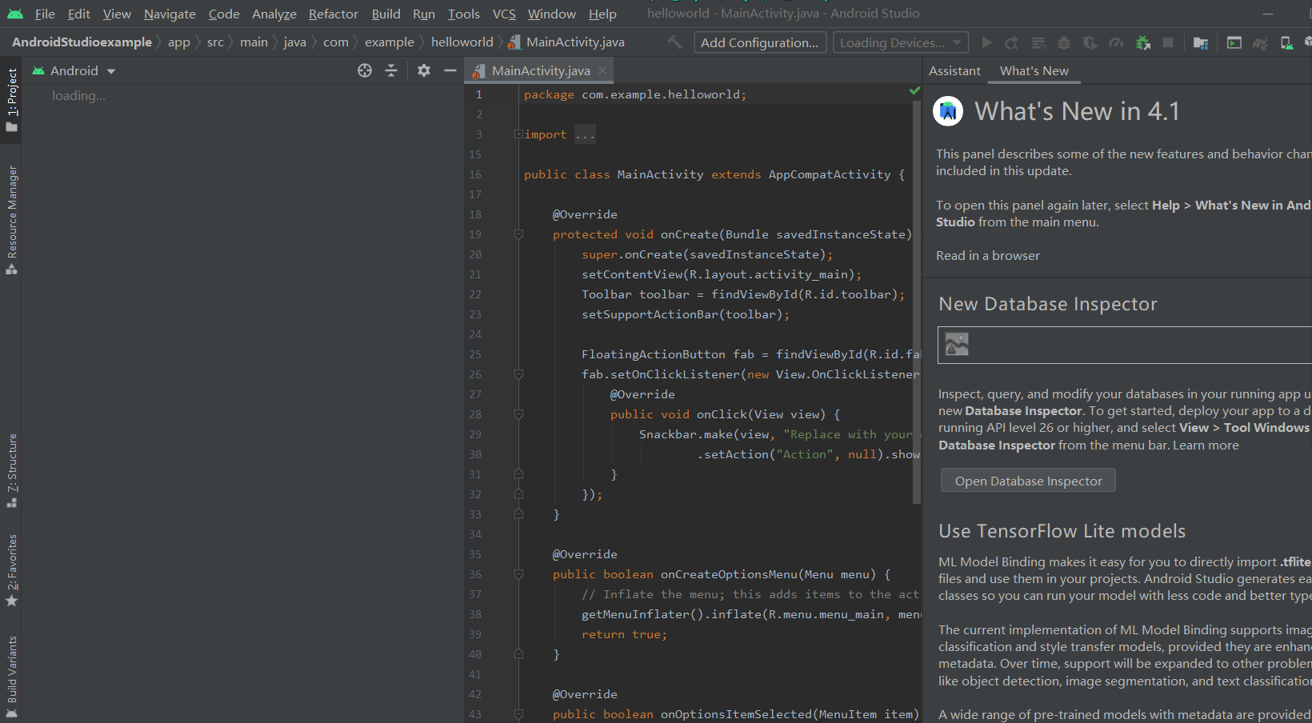Image resolution: width=1312 pixels, height=723 pixels.
Task: Open the File menu
Action: (45, 14)
